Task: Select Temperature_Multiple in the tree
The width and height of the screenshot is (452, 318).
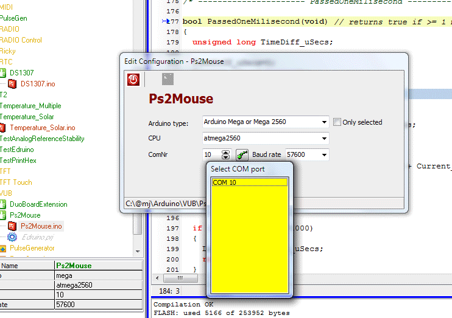Action: click(x=30, y=106)
